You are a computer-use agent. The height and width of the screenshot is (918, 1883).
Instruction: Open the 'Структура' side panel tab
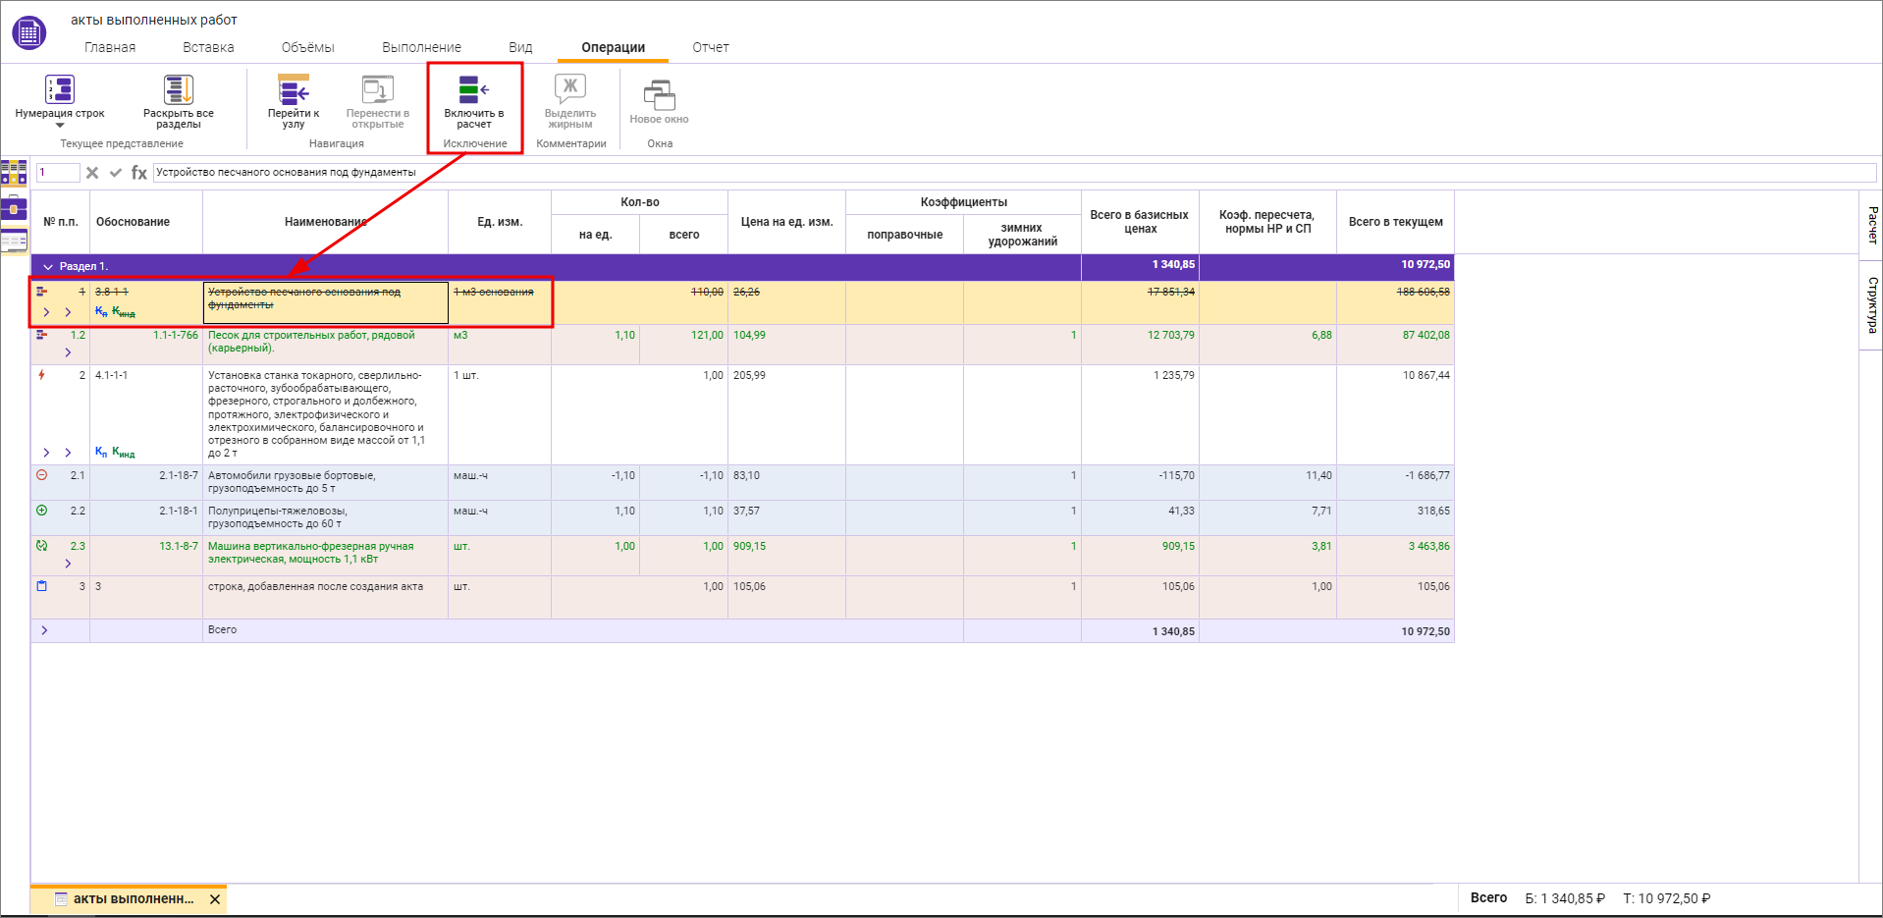tap(1872, 304)
